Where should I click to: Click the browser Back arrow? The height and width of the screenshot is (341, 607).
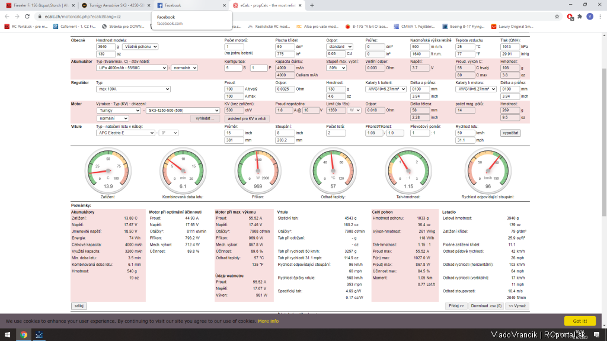7,17
